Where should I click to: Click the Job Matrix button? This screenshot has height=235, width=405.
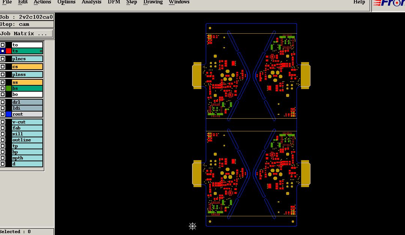pos(26,34)
